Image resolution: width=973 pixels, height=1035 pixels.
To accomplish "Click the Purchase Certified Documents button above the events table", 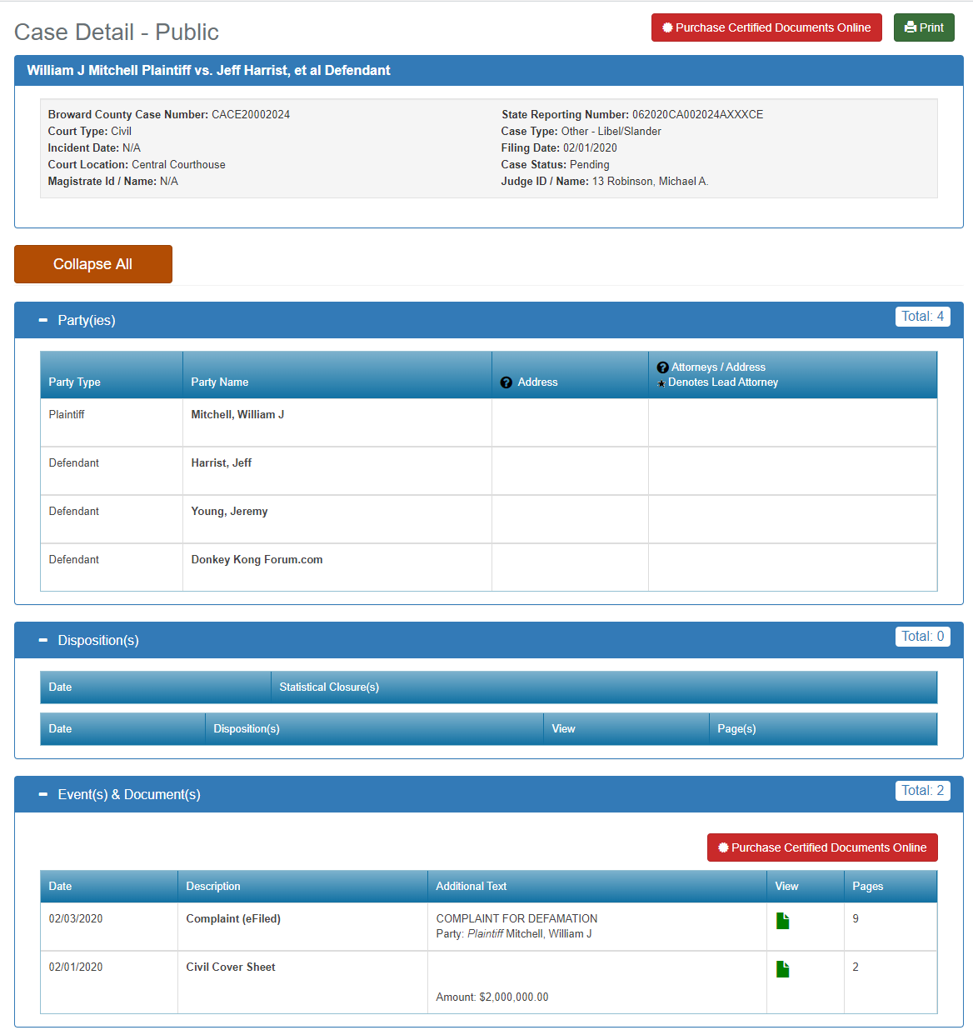I will click(x=822, y=847).
